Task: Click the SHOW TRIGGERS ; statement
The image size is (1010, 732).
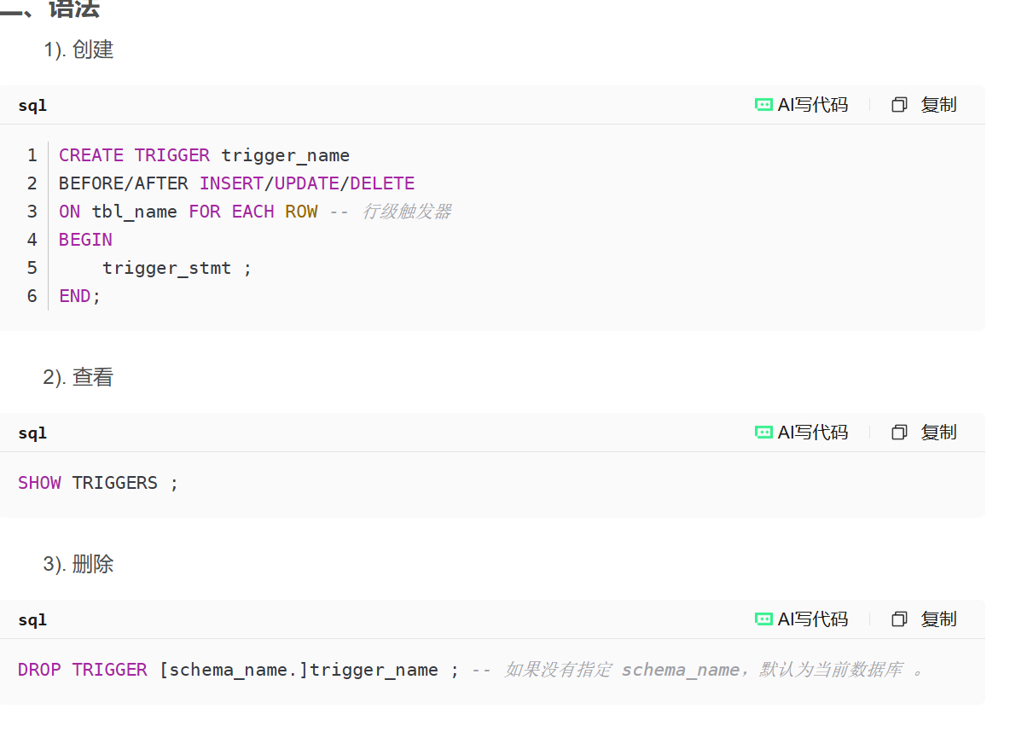Action: (x=98, y=483)
